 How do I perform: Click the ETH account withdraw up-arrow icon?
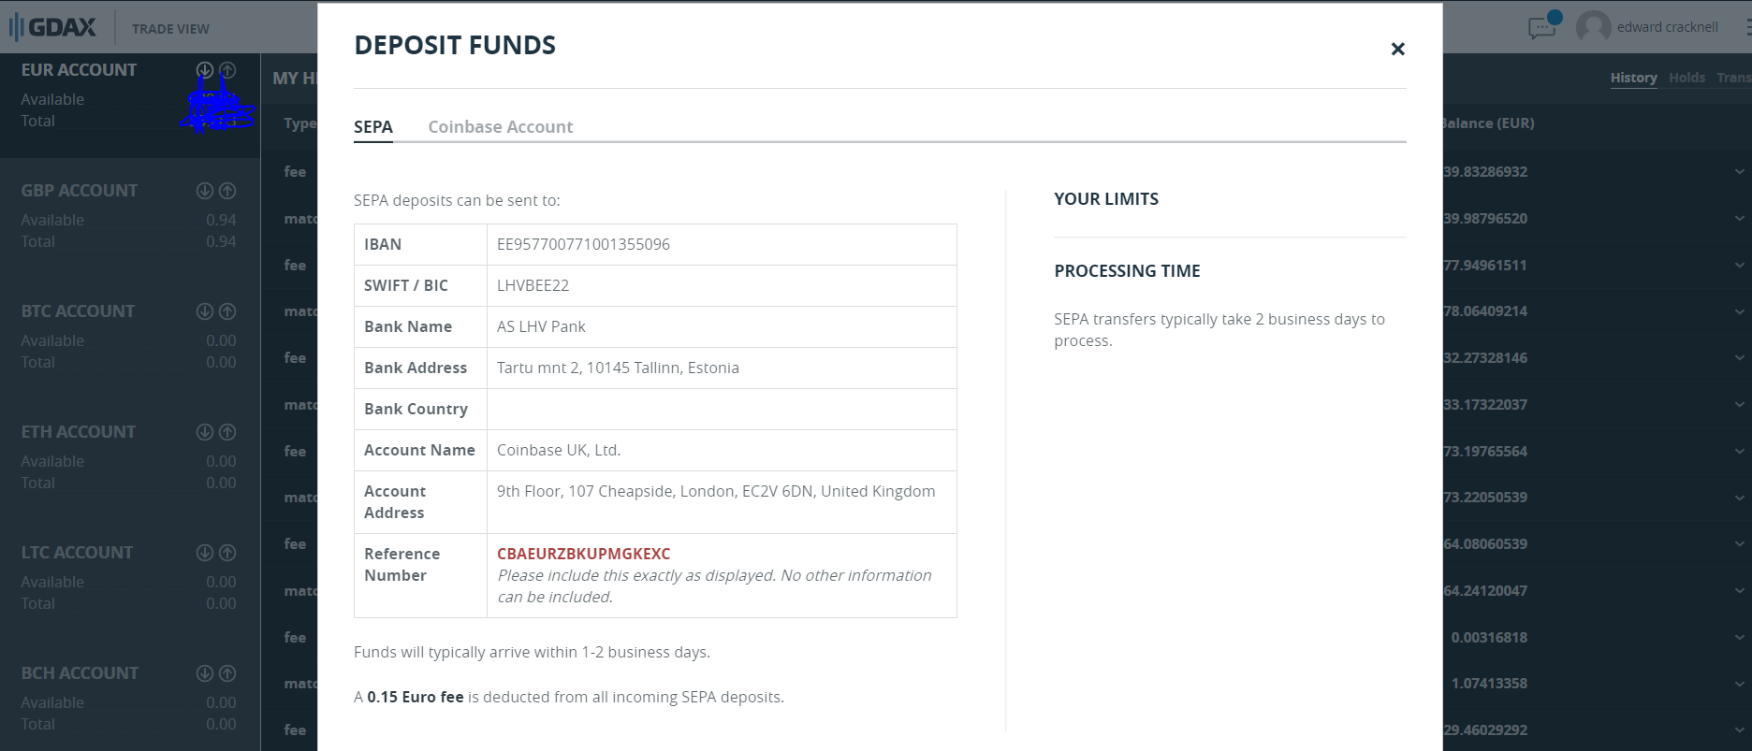click(227, 432)
